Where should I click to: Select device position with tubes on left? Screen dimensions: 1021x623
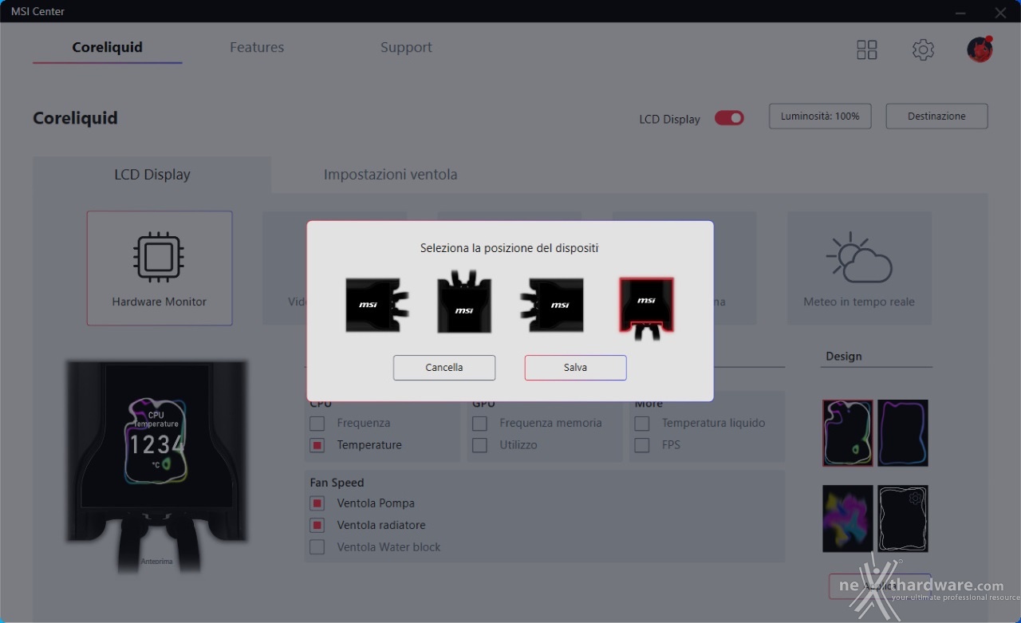(551, 305)
